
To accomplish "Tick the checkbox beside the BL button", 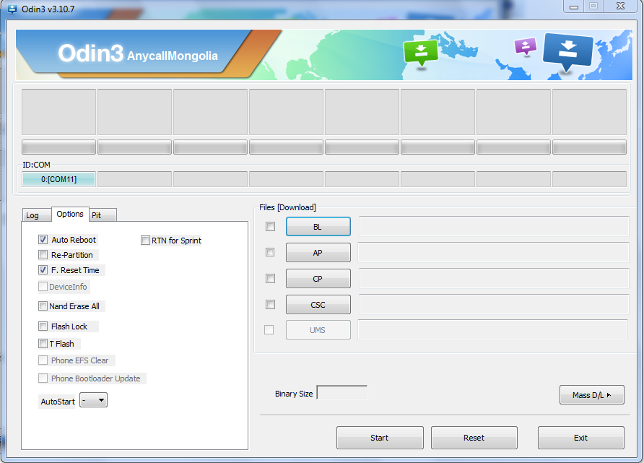I will pyautogui.click(x=270, y=226).
